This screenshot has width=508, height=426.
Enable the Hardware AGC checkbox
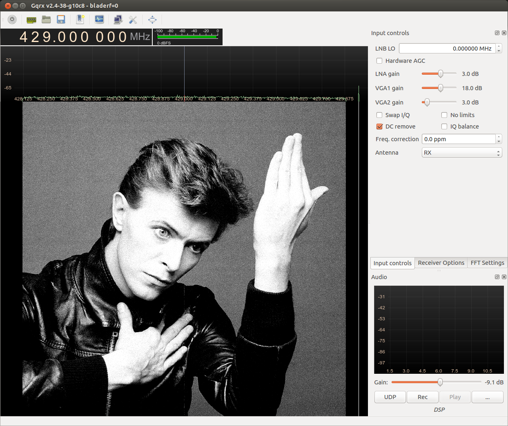tap(379, 61)
